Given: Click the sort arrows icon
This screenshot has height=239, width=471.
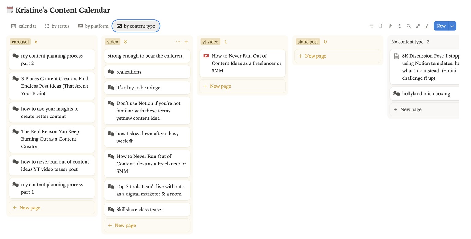Looking at the screenshot, I should click(381, 26).
